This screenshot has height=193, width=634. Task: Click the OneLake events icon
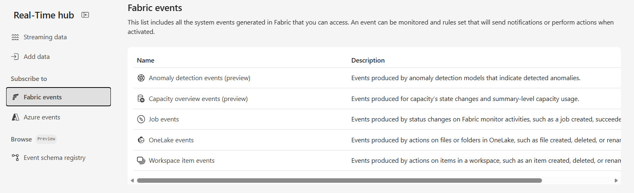(x=141, y=140)
